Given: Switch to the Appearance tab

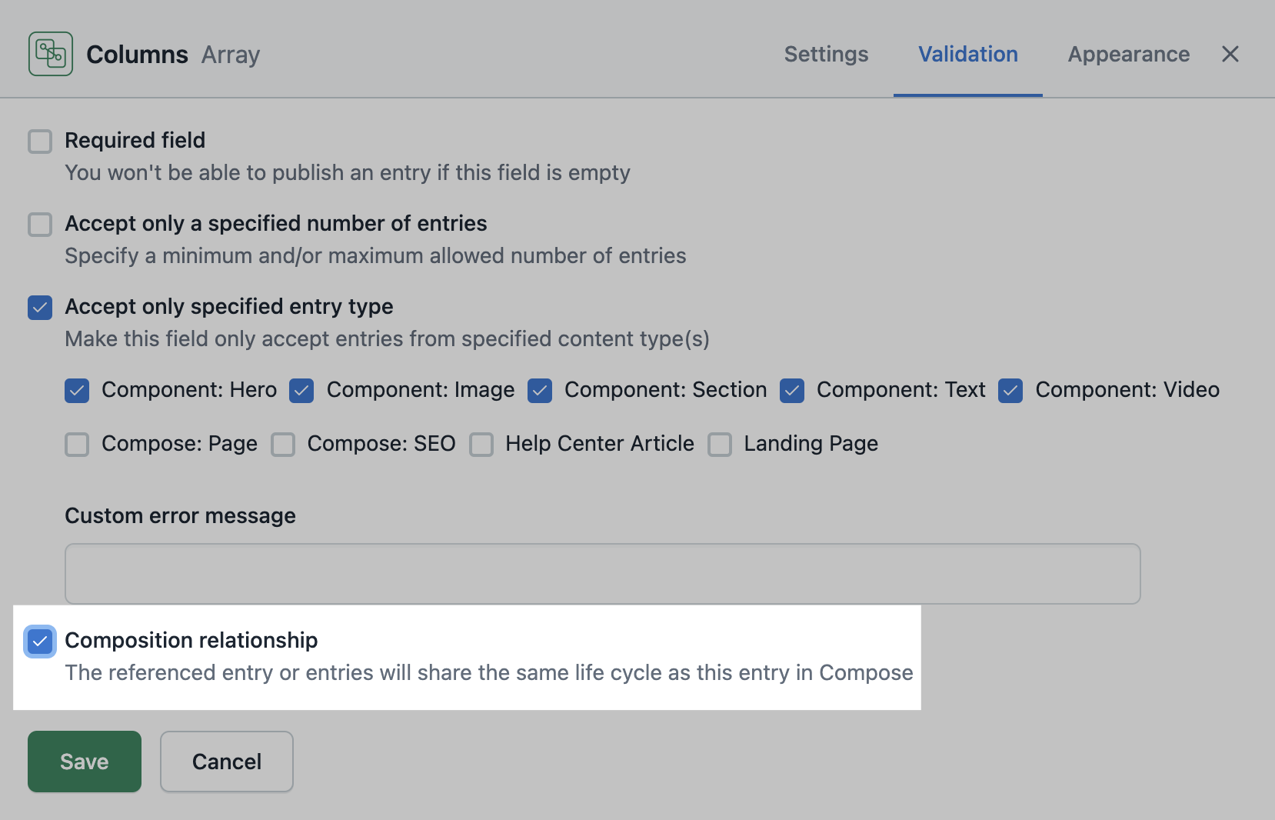Looking at the screenshot, I should coord(1127,54).
